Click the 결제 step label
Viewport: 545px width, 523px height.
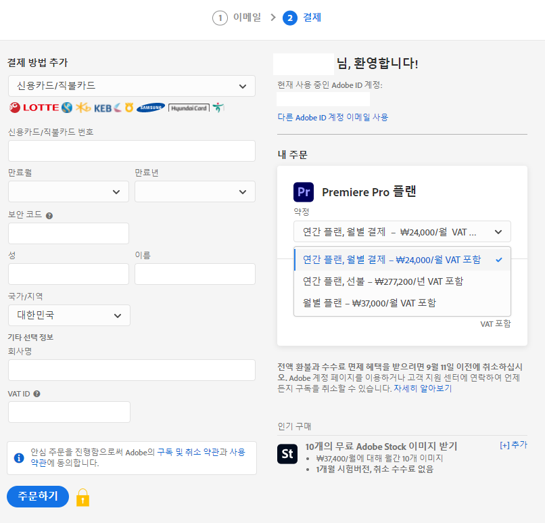coord(312,18)
